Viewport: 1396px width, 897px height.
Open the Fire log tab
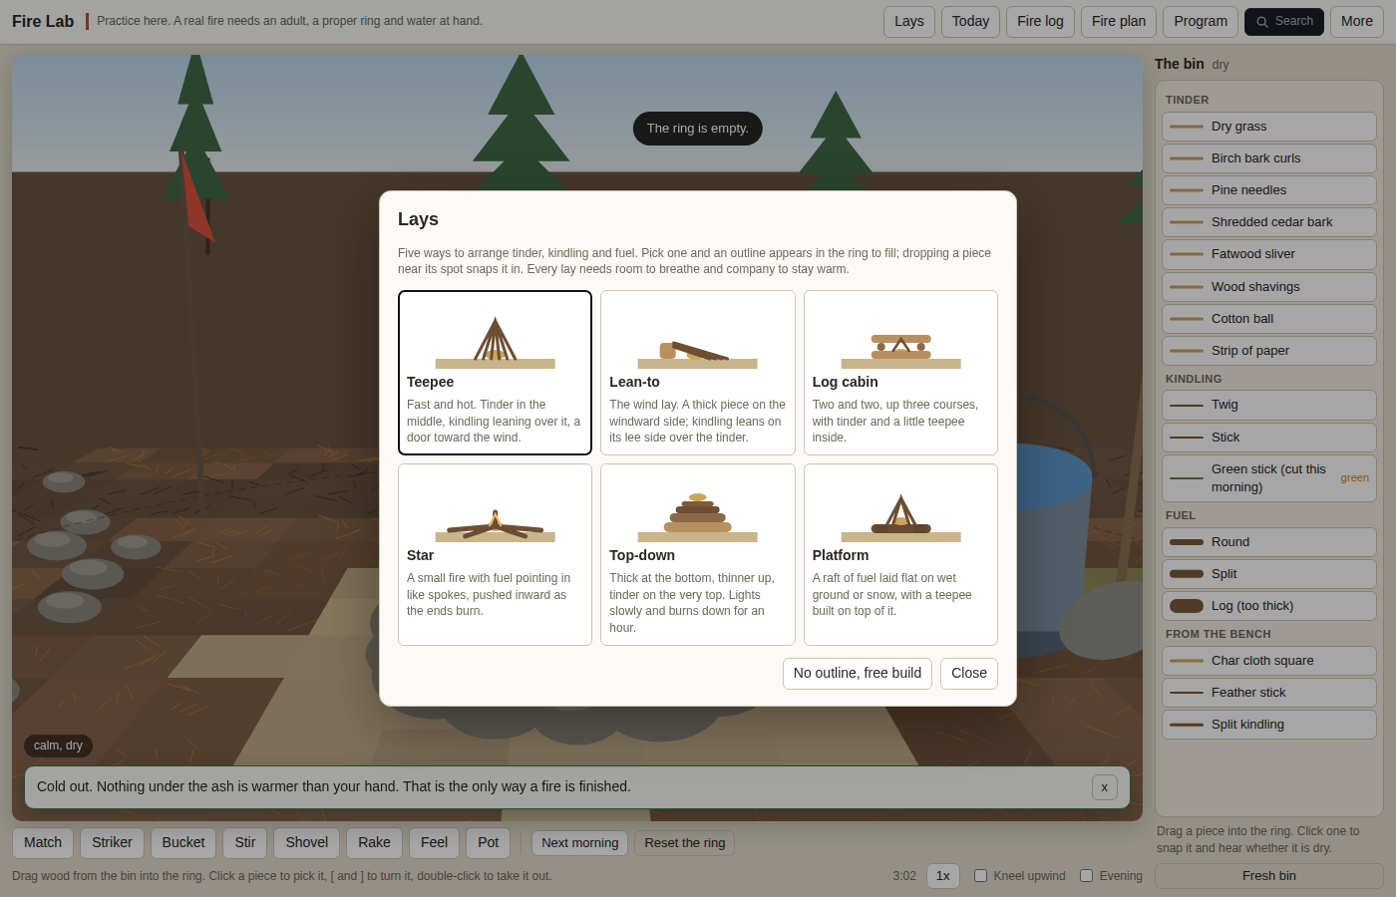[1040, 22]
